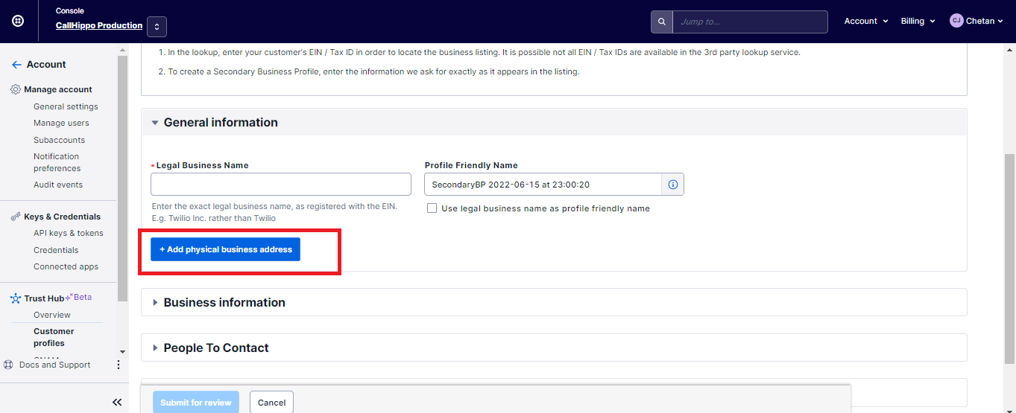
Task: Open the CallHippo Production account switcher
Action: pos(157,27)
